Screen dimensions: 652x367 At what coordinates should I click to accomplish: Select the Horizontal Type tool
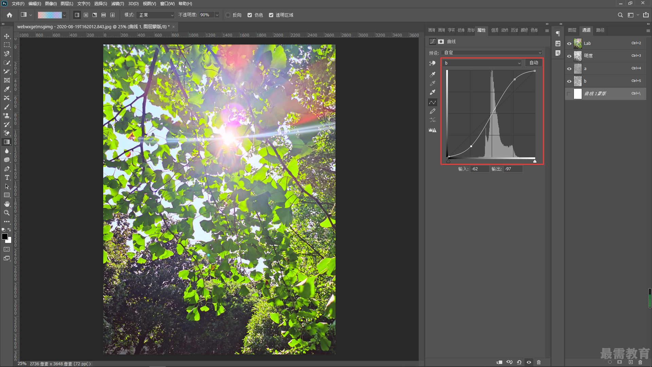(7, 177)
